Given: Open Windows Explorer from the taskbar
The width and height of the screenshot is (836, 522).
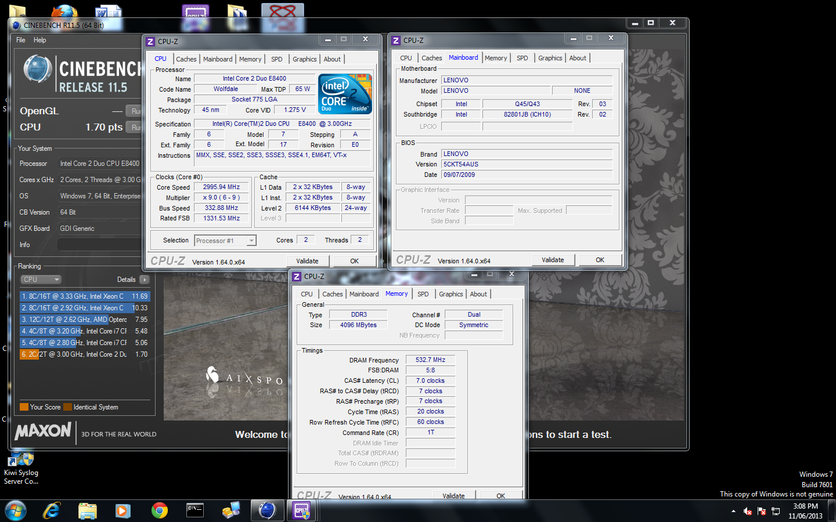Looking at the screenshot, I should 87,510.
